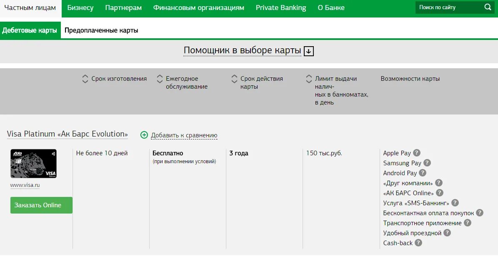Click the green plus compare icon

point(144,135)
